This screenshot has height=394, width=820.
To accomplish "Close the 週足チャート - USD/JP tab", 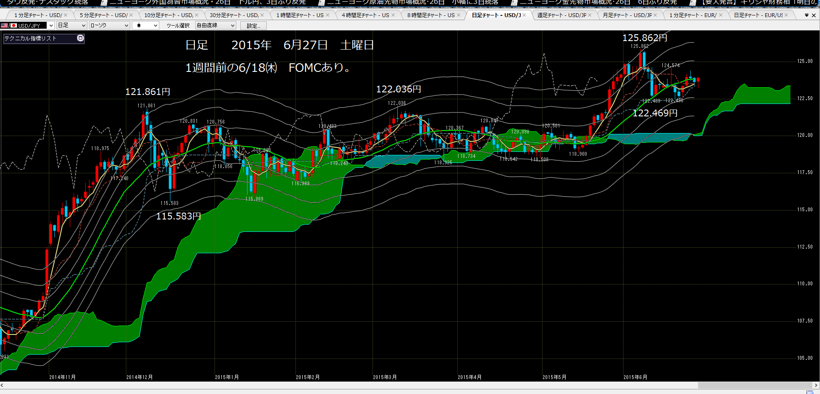I will (x=590, y=15).
